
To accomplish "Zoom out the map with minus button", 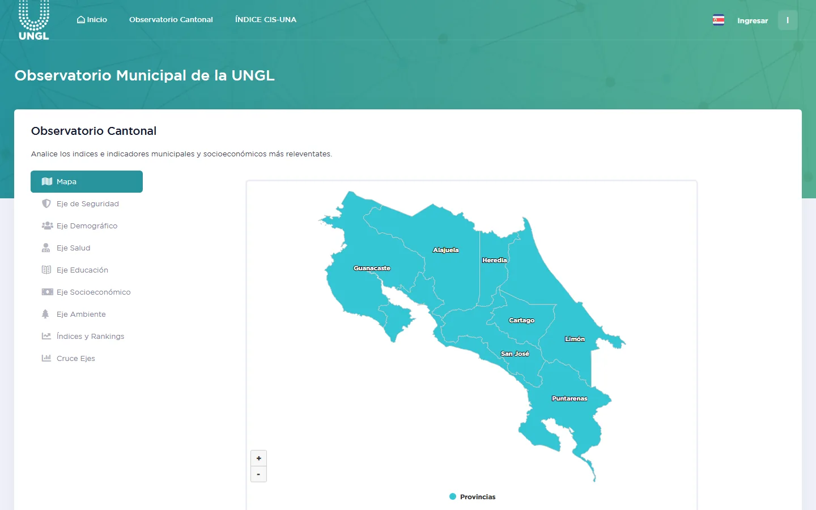I will click(258, 474).
